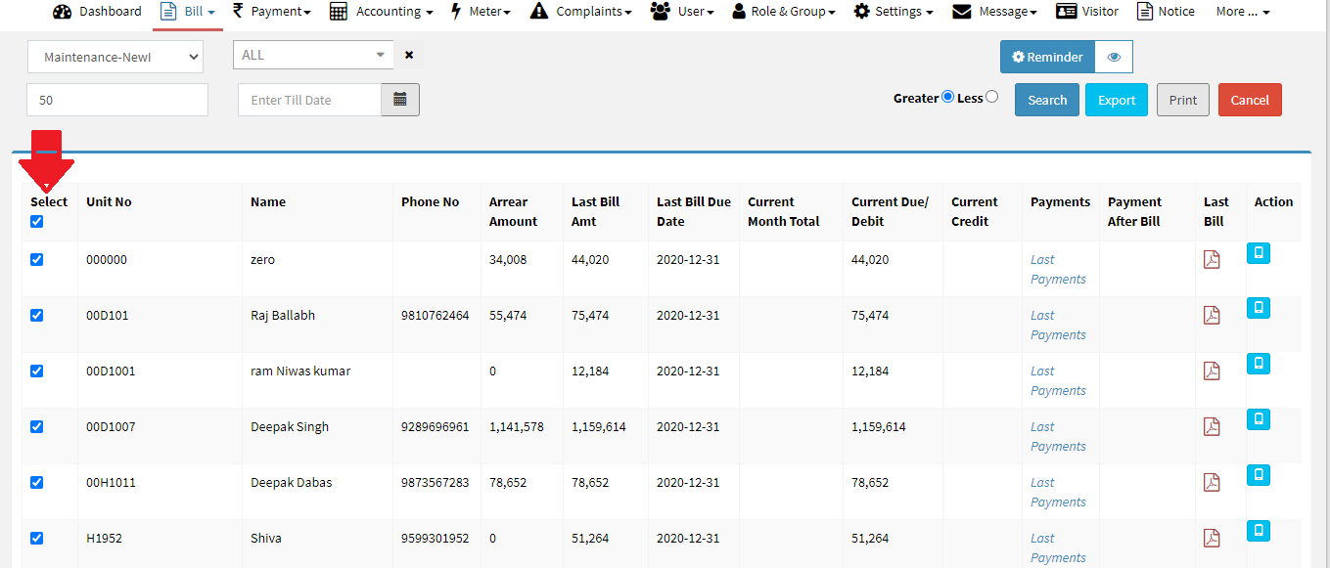Image resolution: width=1330 pixels, height=568 pixels.
Task: Click the Enter Till Date field
Action: click(309, 100)
